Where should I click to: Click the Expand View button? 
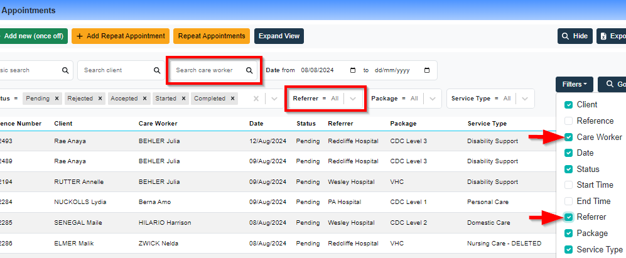(279, 36)
